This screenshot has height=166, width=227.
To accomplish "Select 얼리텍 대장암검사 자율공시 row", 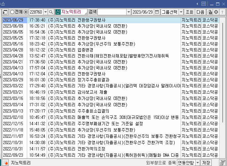I will [111, 86].
